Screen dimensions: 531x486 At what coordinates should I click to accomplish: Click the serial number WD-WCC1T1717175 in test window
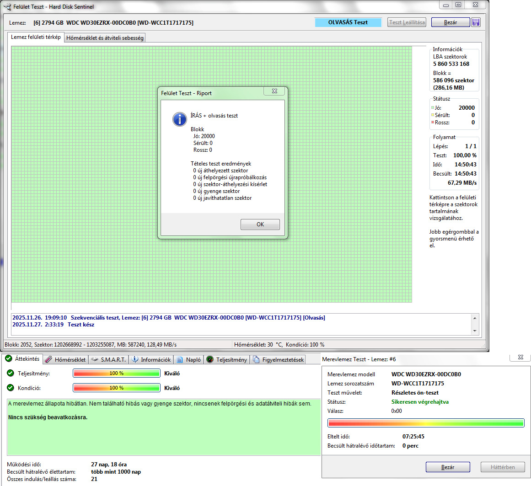click(418, 384)
